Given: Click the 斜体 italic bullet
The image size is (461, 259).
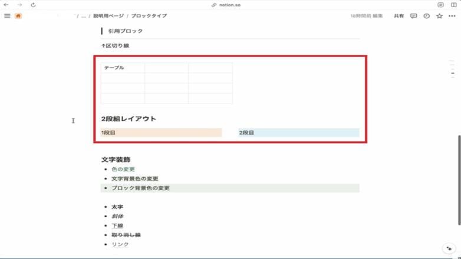Looking at the screenshot, I should (x=117, y=216).
